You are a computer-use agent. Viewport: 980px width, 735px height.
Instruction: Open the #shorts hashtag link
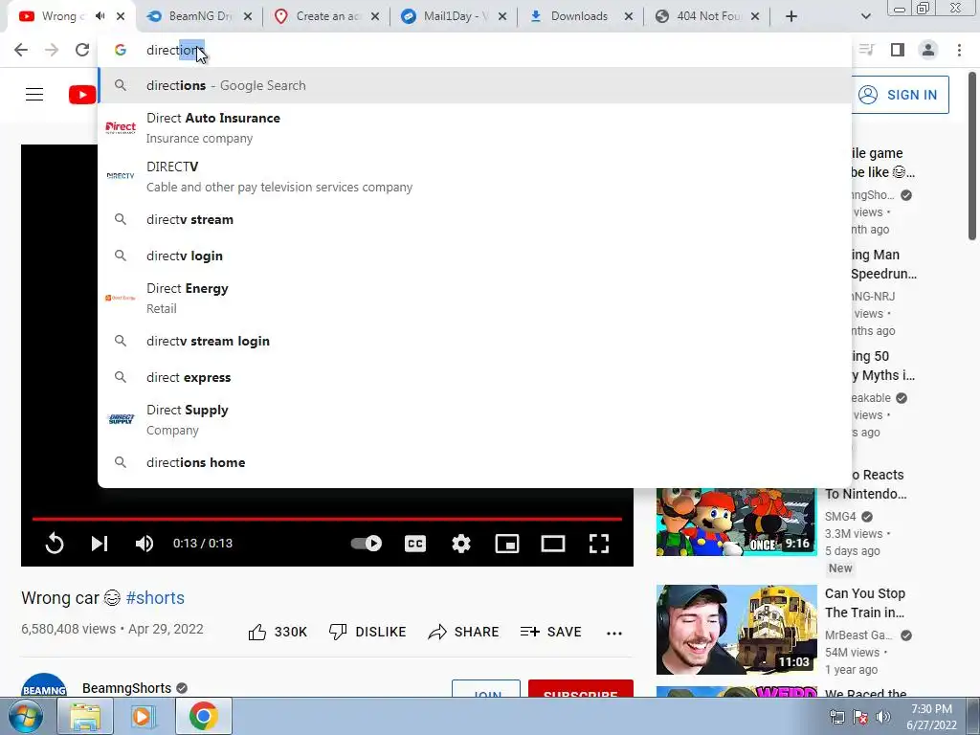coord(155,598)
